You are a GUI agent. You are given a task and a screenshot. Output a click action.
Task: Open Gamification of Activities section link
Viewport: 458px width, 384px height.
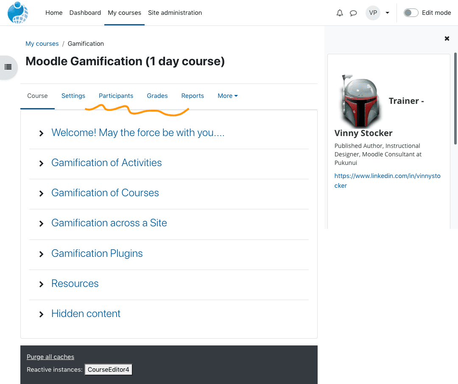[x=106, y=163]
